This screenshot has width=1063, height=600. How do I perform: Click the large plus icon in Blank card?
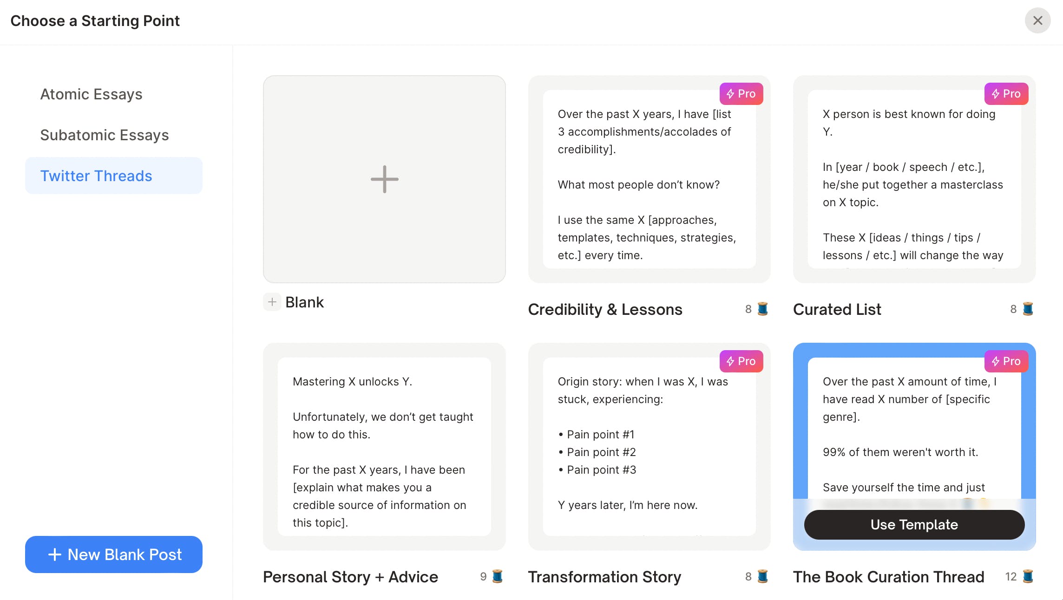pyautogui.click(x=384, y=179)
